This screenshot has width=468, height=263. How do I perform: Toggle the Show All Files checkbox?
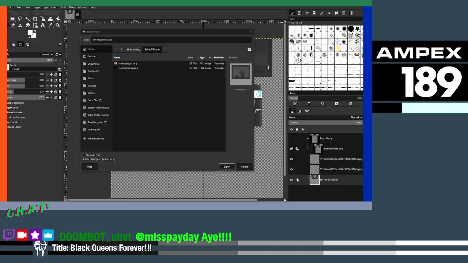click(84, 155)
